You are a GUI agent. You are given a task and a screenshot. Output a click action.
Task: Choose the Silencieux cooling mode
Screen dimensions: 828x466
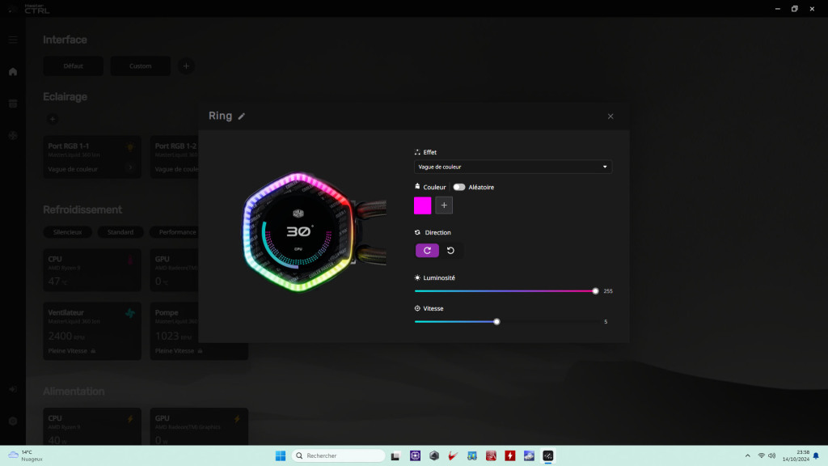click(x=68, y=232)
